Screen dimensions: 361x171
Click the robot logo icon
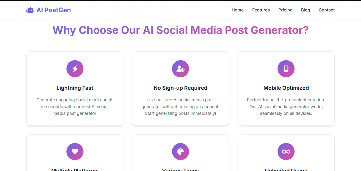[x=30, y=10]
